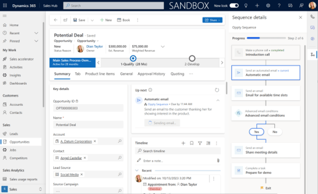
Task: Open the Dian Taylor owner link
Action: pos(94,47)
